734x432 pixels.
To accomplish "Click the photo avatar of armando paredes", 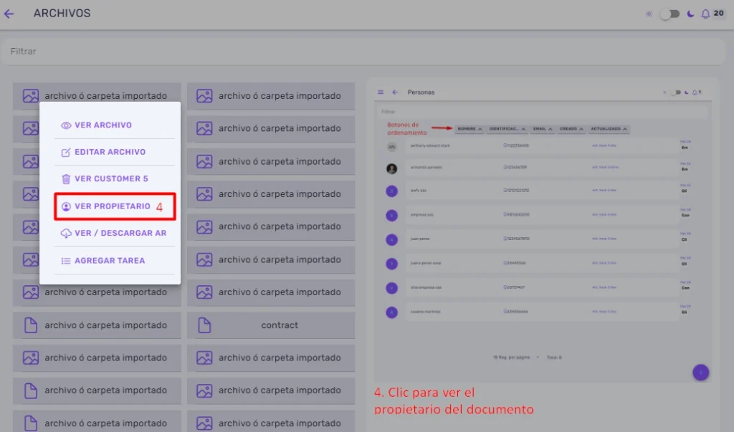I will coord(392,168).
